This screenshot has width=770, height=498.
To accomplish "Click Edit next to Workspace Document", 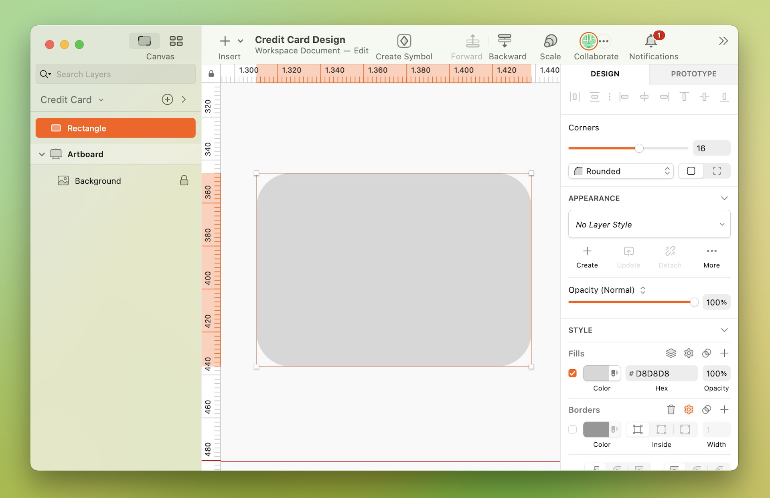I will pyautogui.click(x=361, y=51).
